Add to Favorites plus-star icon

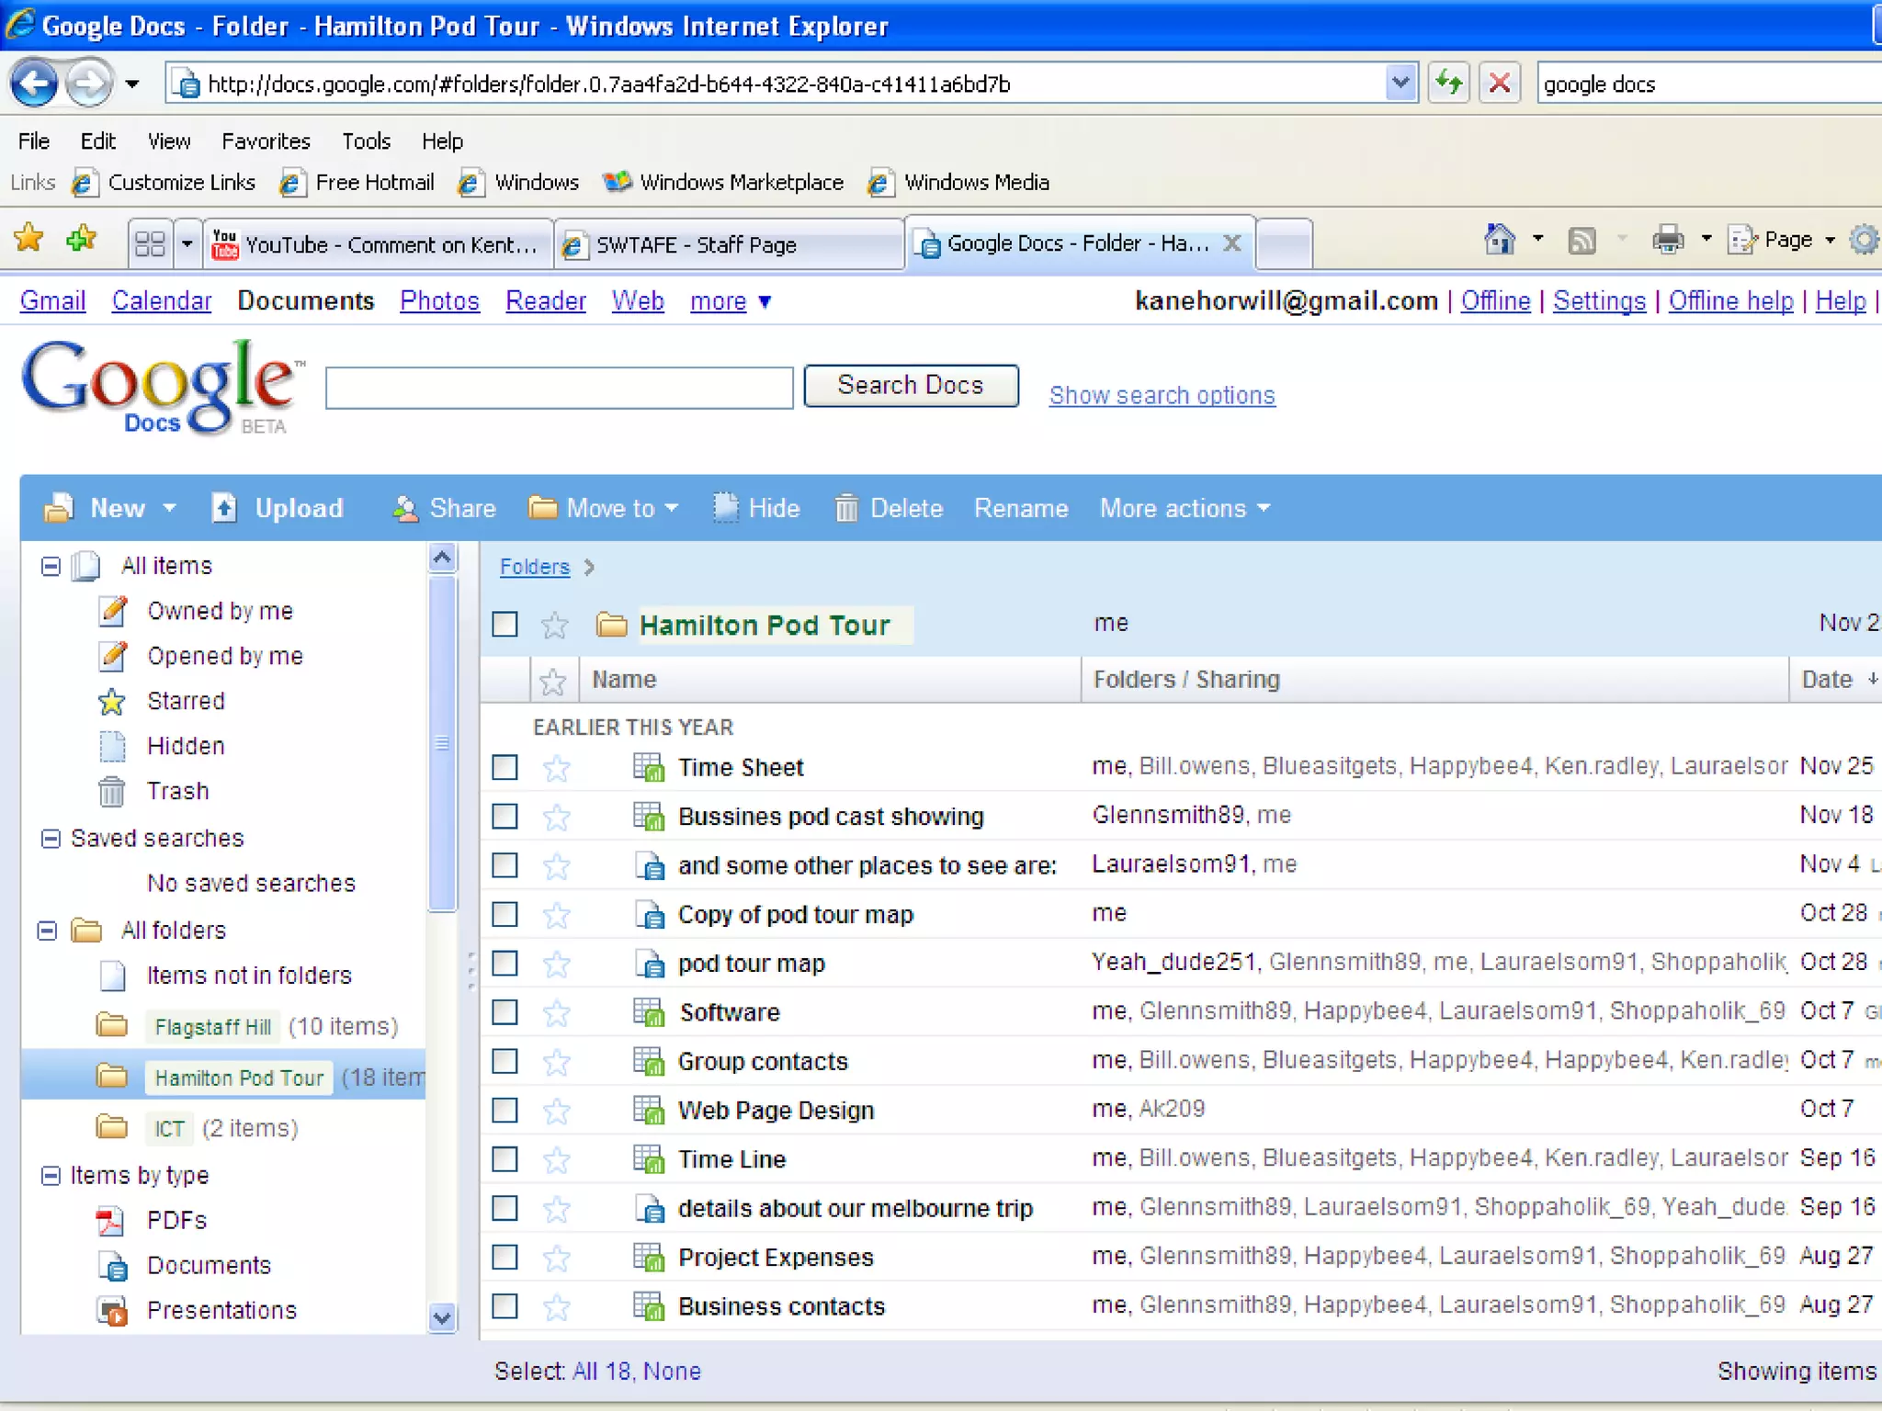(x=82, y=239)
